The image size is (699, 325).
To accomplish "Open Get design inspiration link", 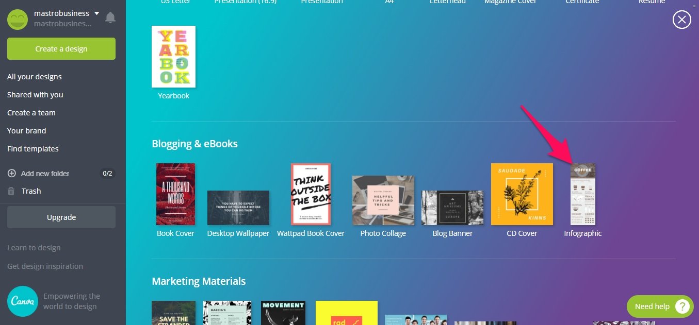I will click(45, 266).
